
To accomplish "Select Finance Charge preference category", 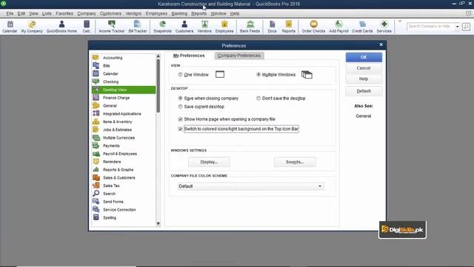I will [x=124, y=98].
